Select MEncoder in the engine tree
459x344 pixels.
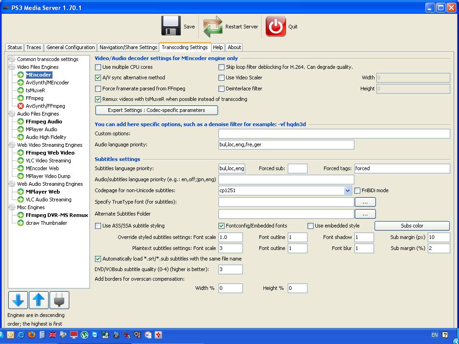coord(39,75)
